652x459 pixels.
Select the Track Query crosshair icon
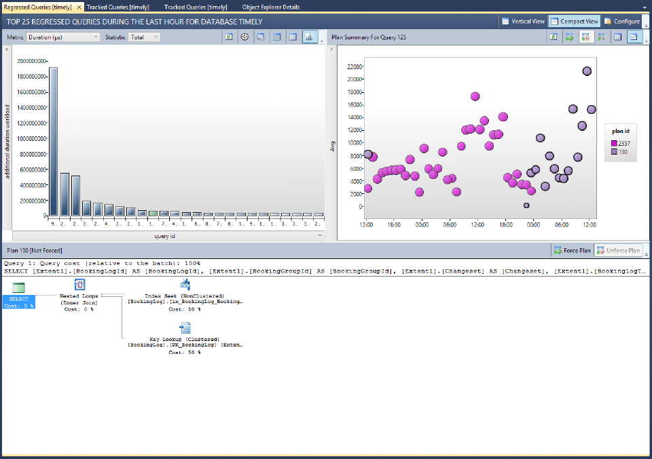click(244, 37)
